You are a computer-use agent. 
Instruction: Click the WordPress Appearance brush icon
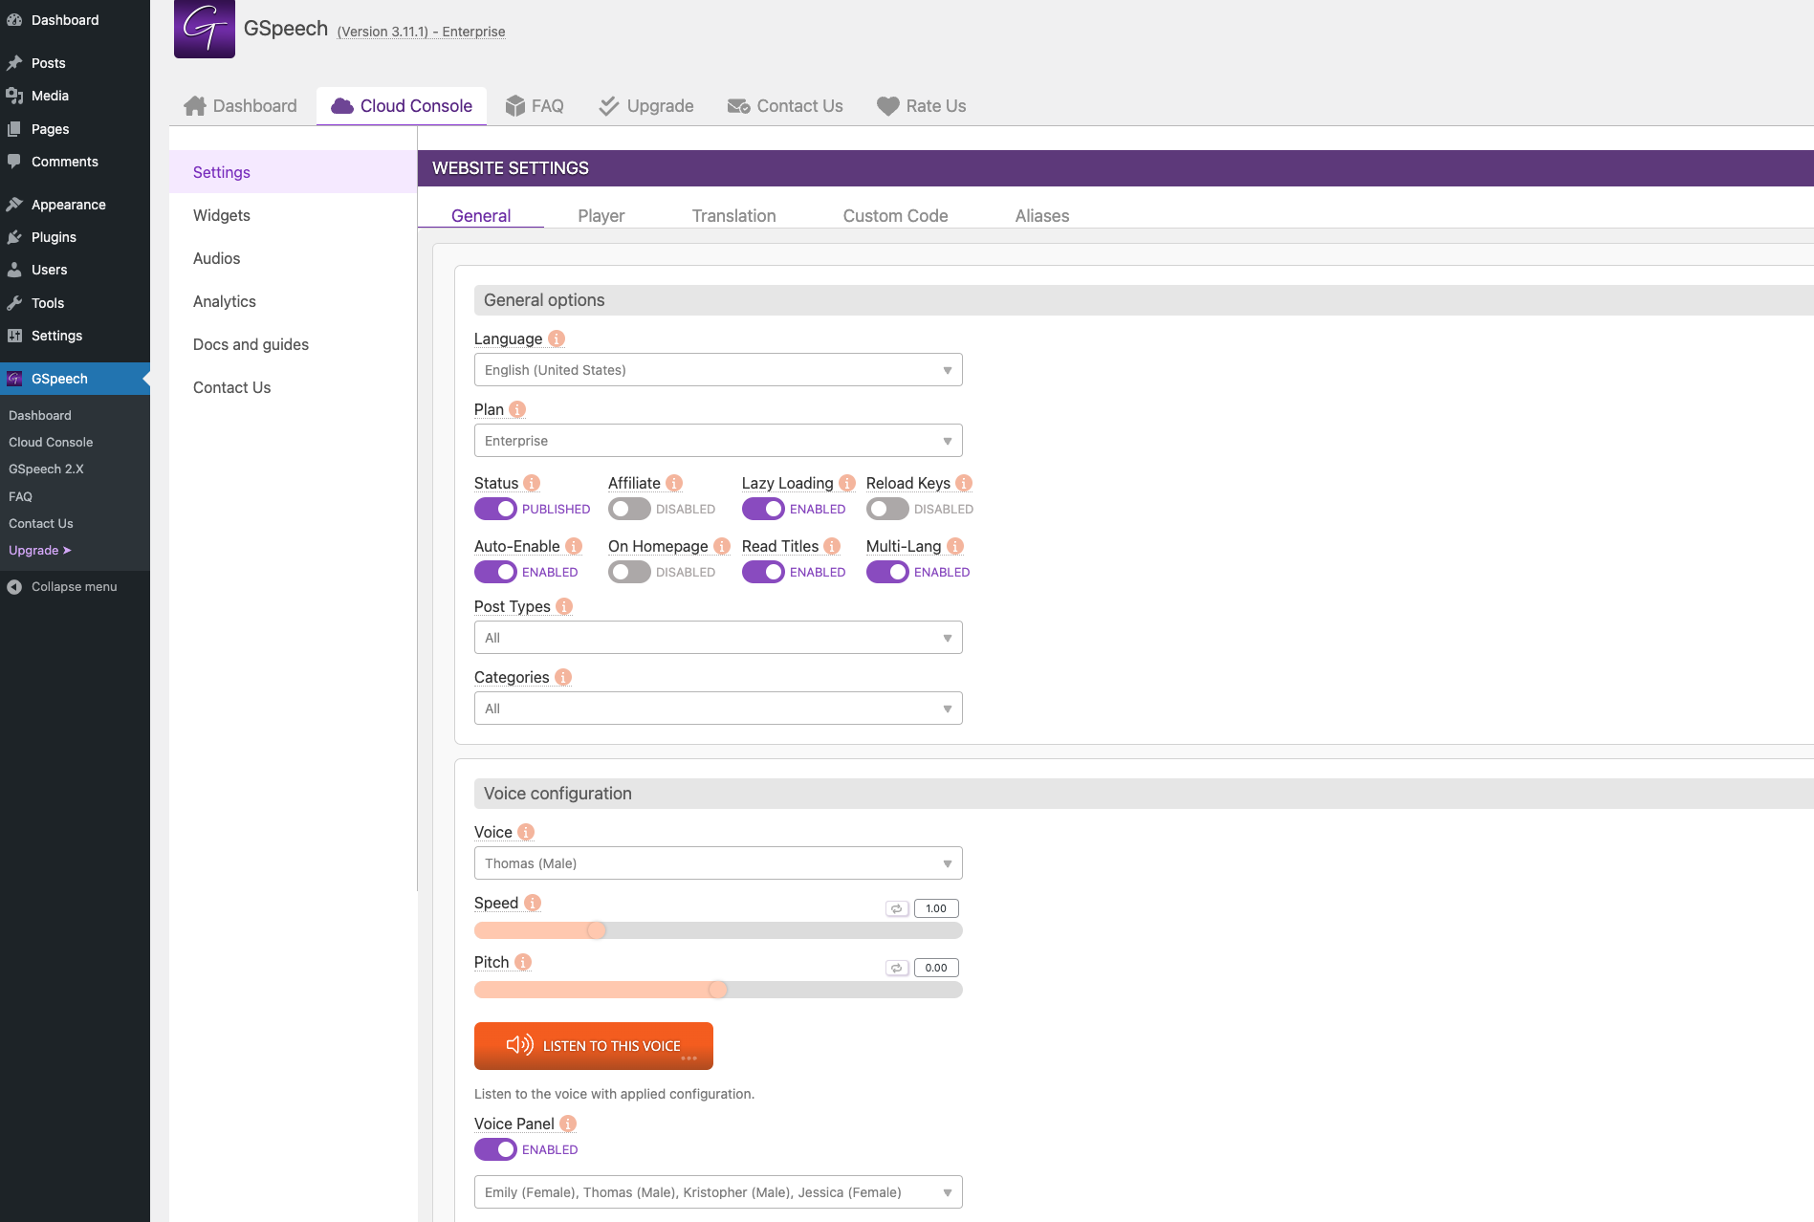click(x=14, y=205)
